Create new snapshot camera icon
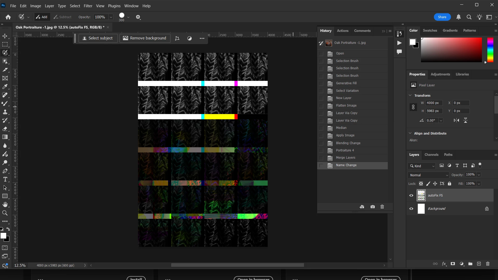The width and height of the screenshot is (498, 280). [x=373, y=207]
